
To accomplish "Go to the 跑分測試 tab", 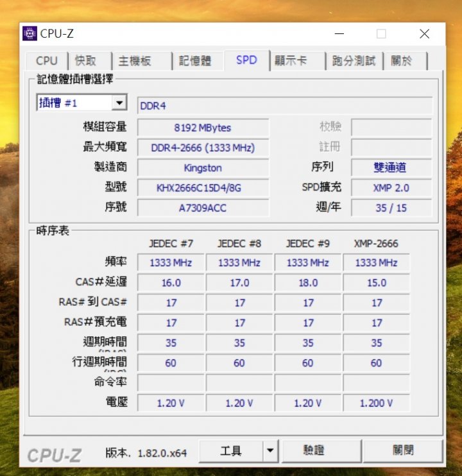I will 354,61.
